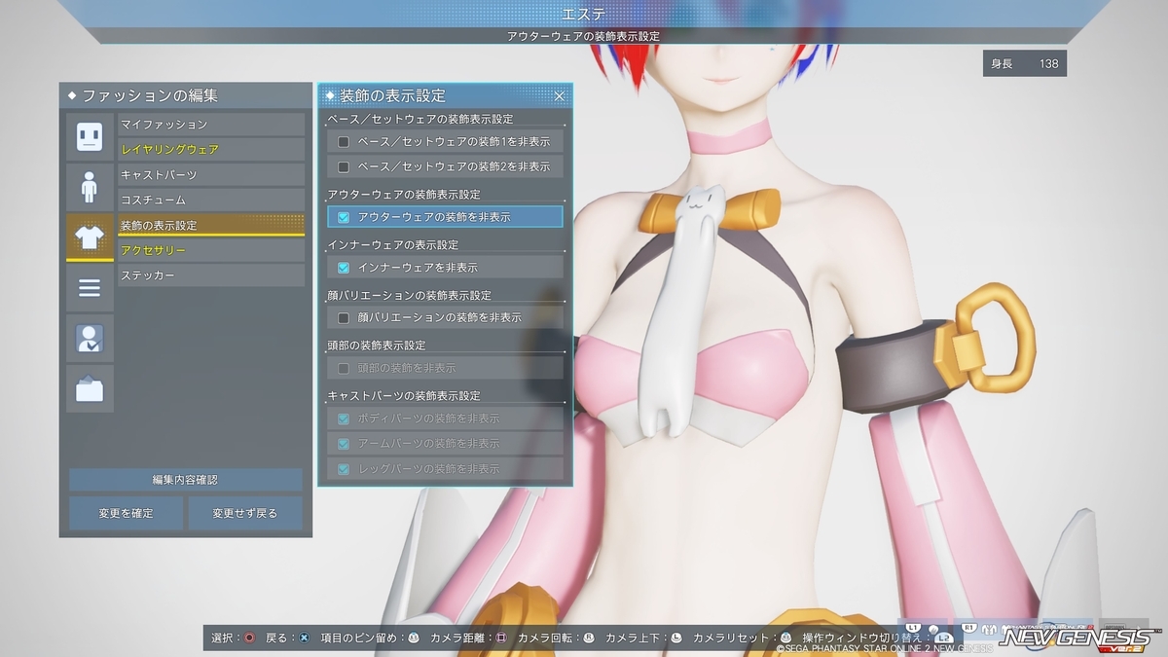Select the T-shirt clothing sidebar icon
The image size is (1168, 657).
pos(90,237)
